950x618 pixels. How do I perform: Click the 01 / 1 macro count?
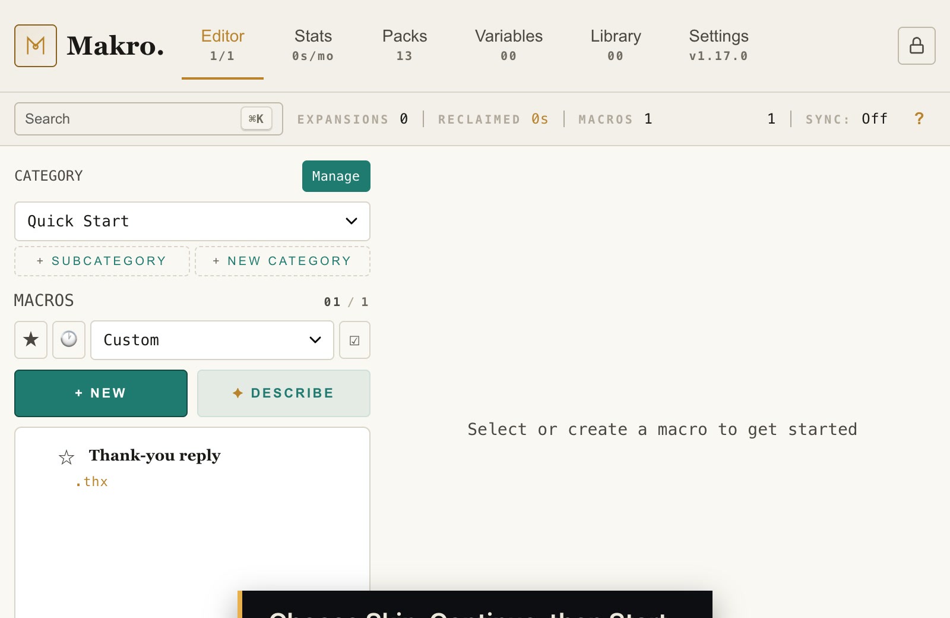click(x=346, y=302)
